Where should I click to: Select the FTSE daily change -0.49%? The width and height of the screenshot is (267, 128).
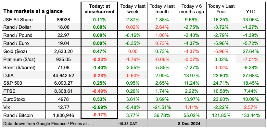coord(100,91)
